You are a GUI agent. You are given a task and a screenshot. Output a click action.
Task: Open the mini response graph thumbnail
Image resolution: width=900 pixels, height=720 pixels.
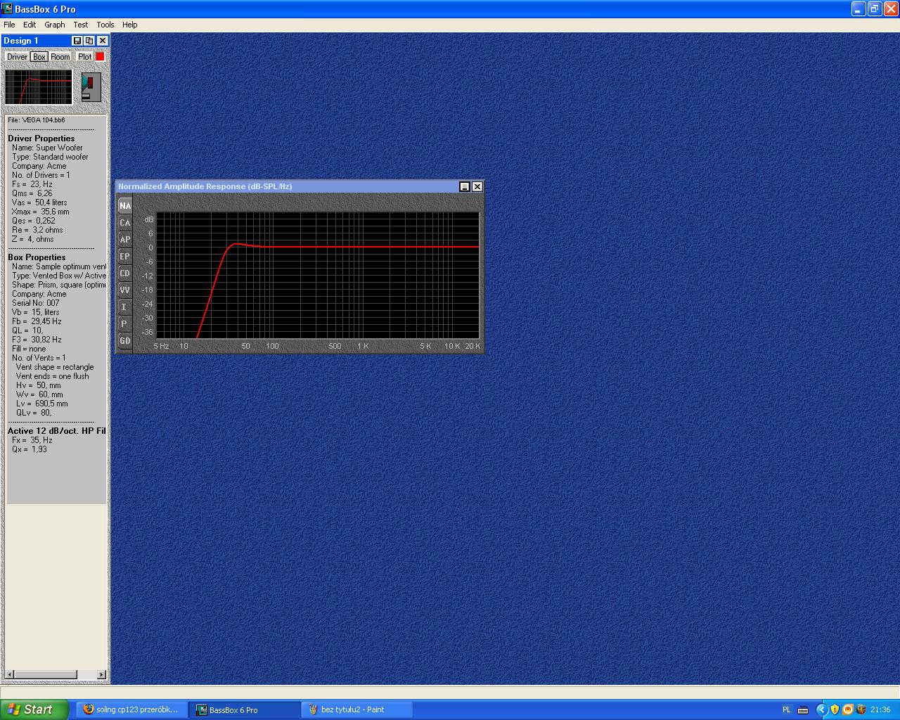pos(39,86)
